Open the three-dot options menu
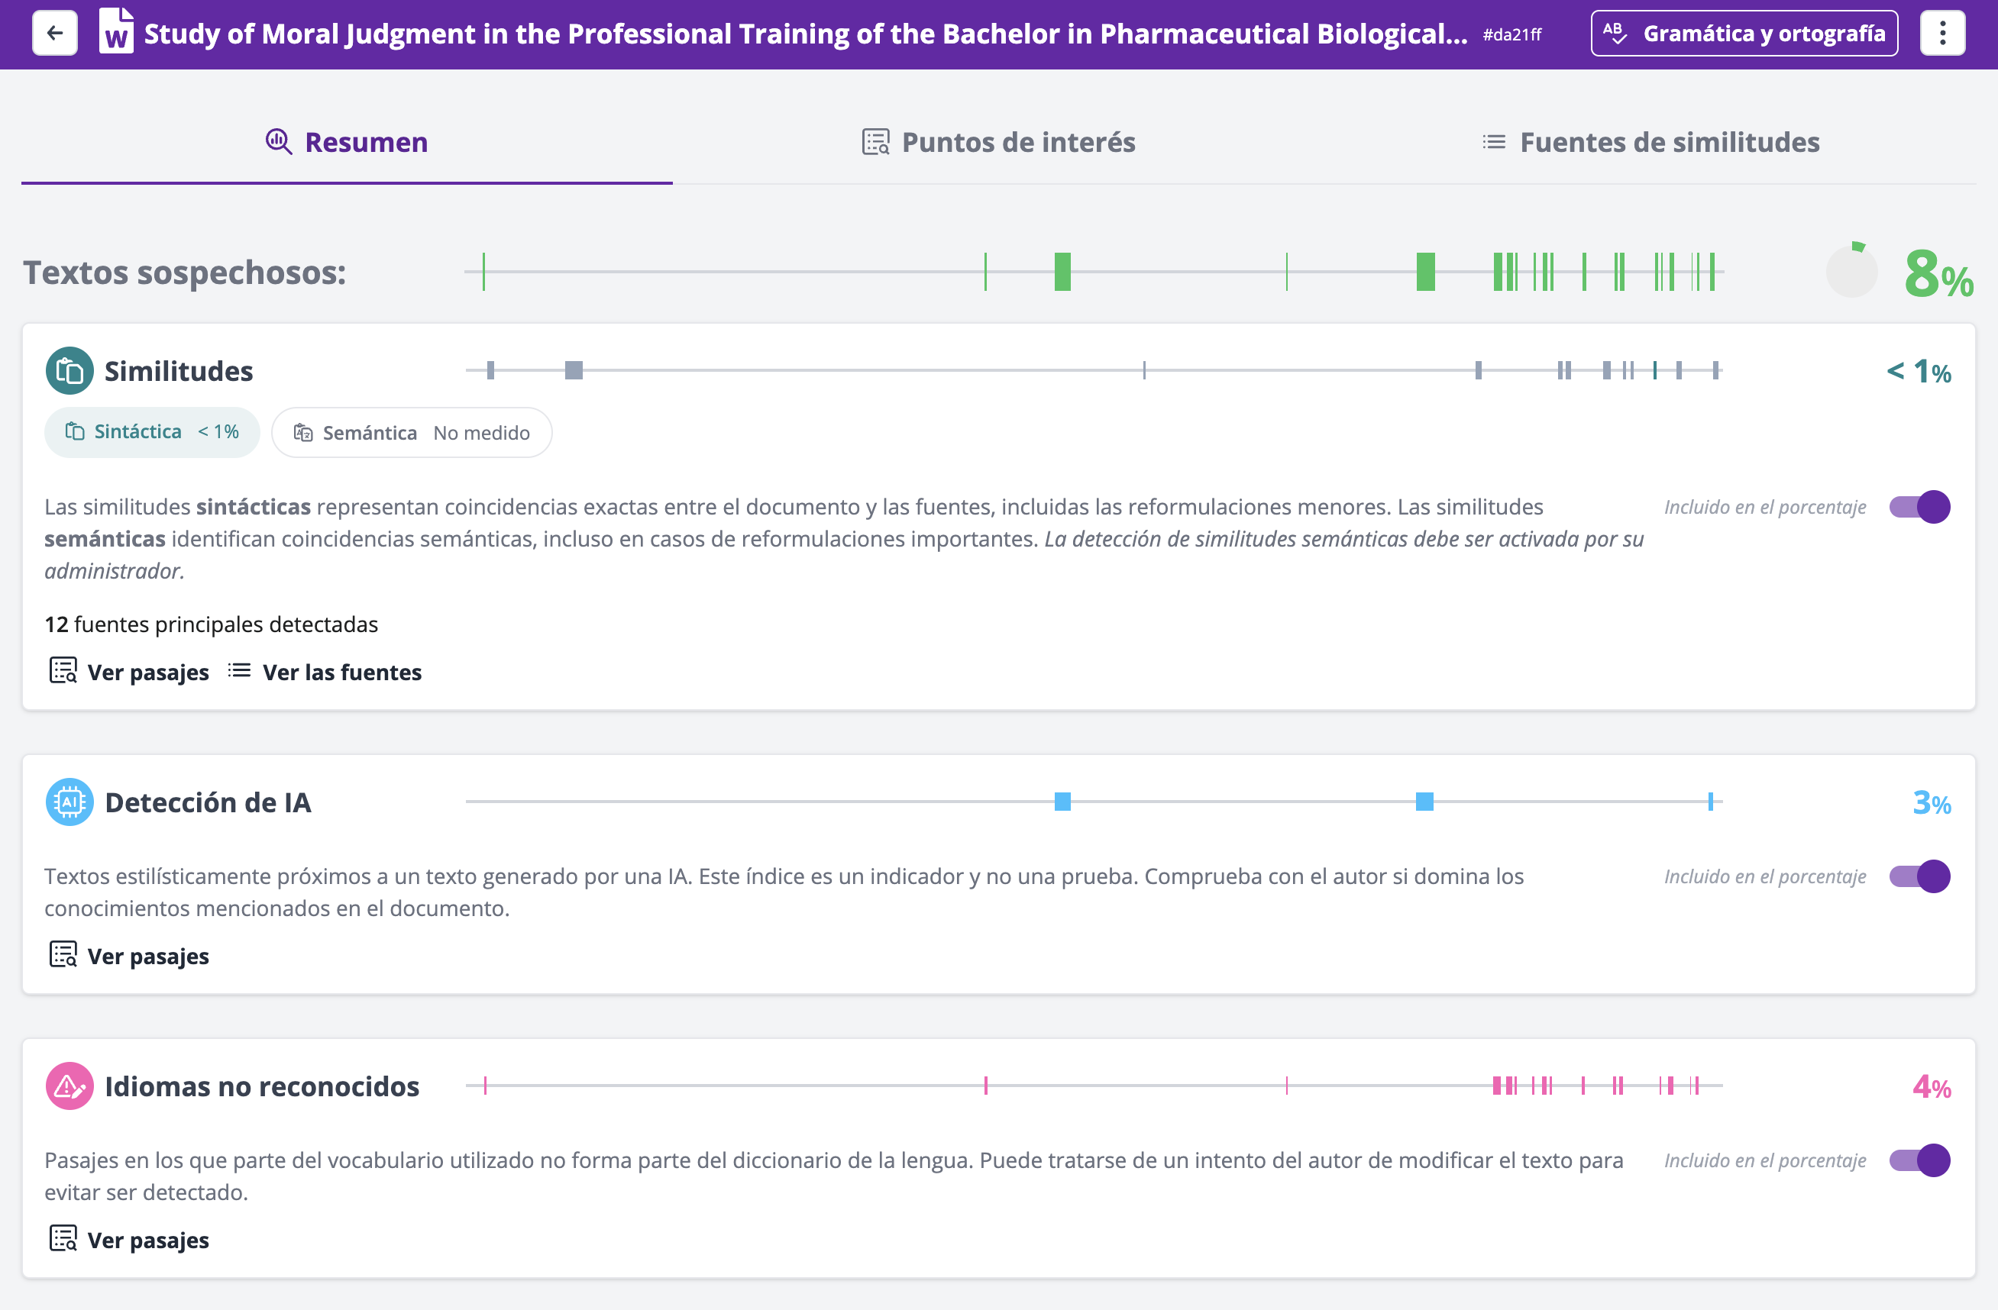Image resolution: width=1998 pixels, height=1310 pixels. pyautogui.click(x=1941, y=34)
